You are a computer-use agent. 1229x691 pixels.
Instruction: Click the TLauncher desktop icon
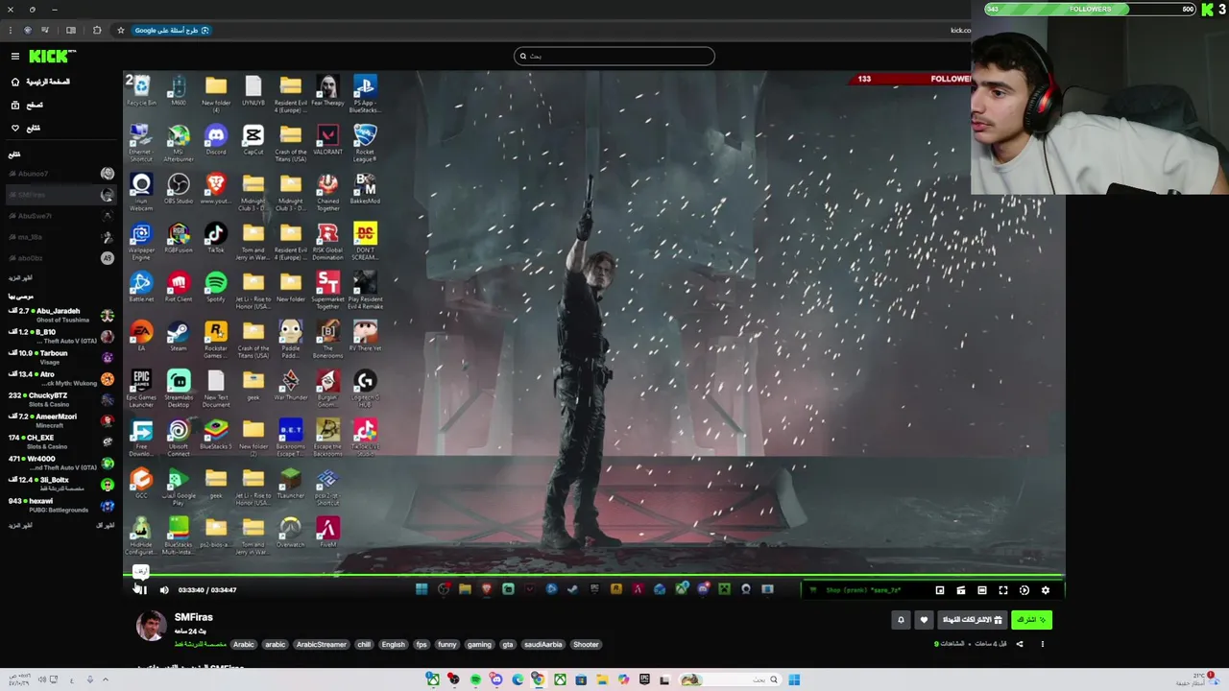[x=290, y=484]
